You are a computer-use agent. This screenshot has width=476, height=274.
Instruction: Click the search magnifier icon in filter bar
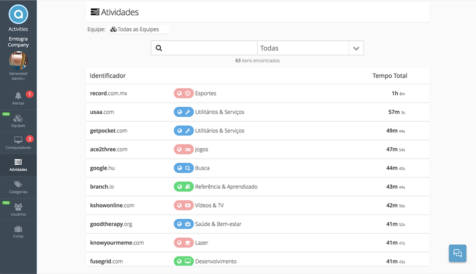(x=159, y=48)
